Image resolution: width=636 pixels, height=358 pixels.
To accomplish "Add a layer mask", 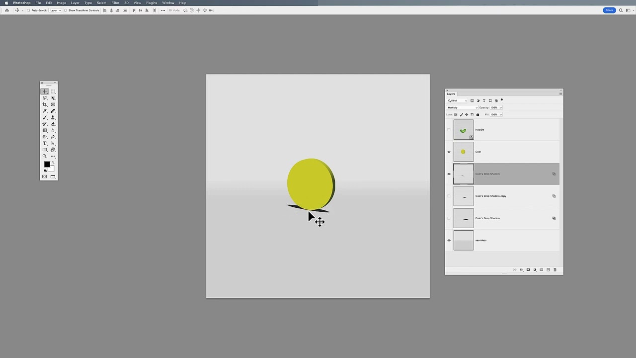I will [528, 269].
